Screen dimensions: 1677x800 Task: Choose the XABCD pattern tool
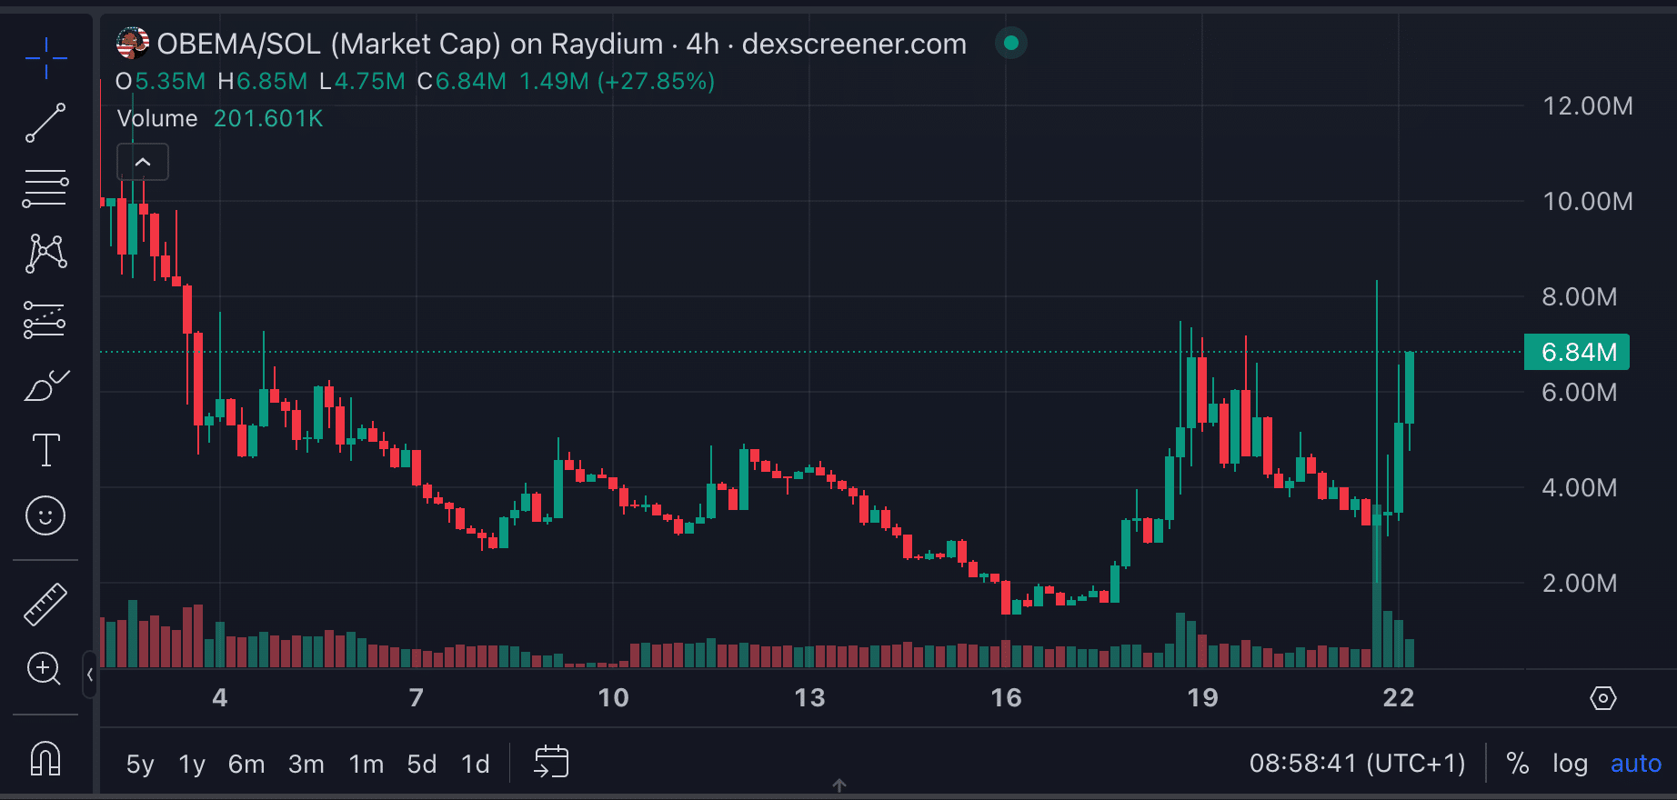click(x=45, y=254)
